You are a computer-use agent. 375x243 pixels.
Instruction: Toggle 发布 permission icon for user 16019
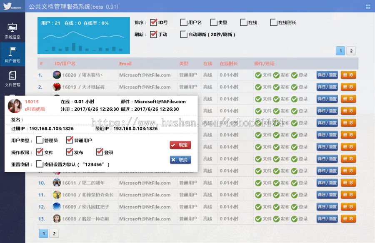tap(276, 87)
